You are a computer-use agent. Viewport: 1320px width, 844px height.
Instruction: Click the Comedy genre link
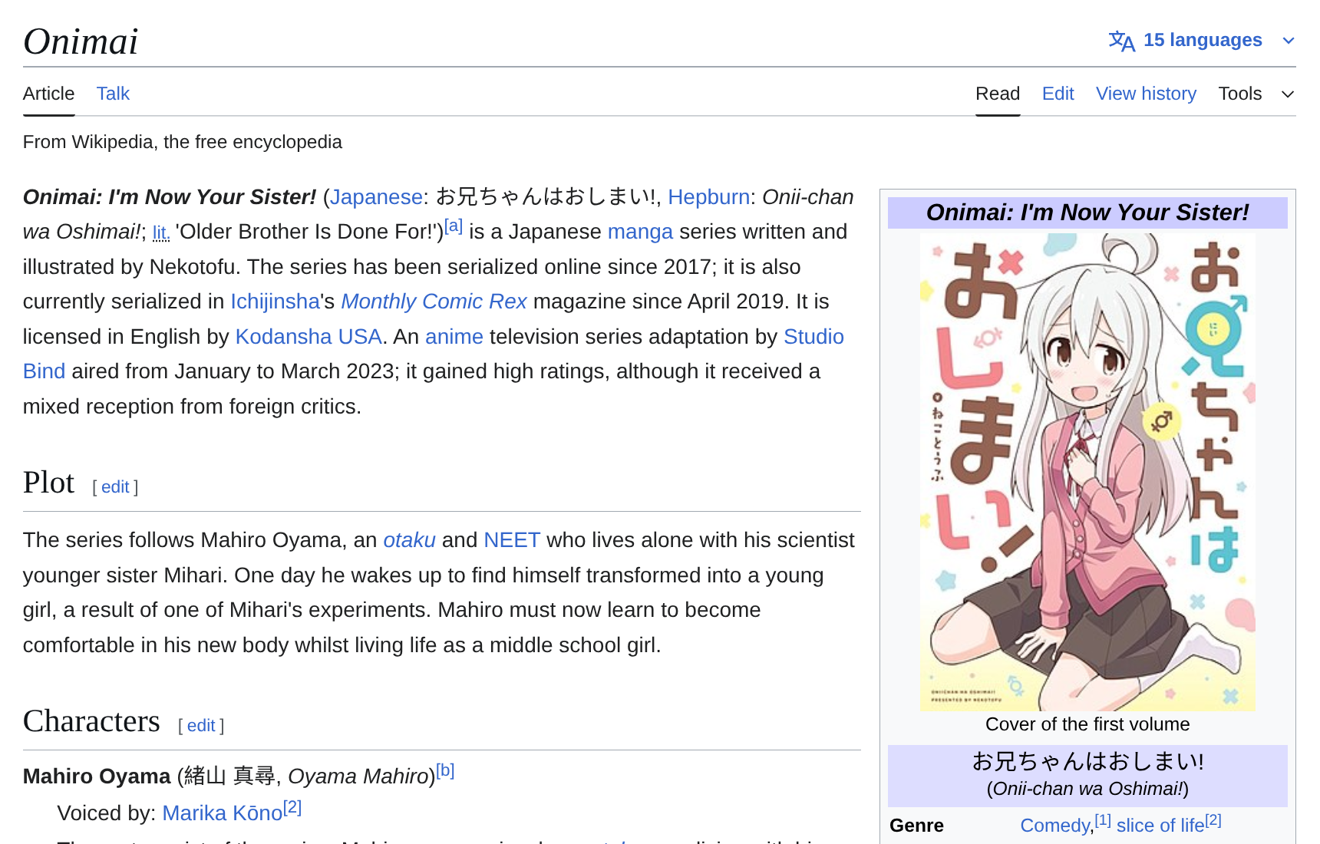(x=1054, y=826)
